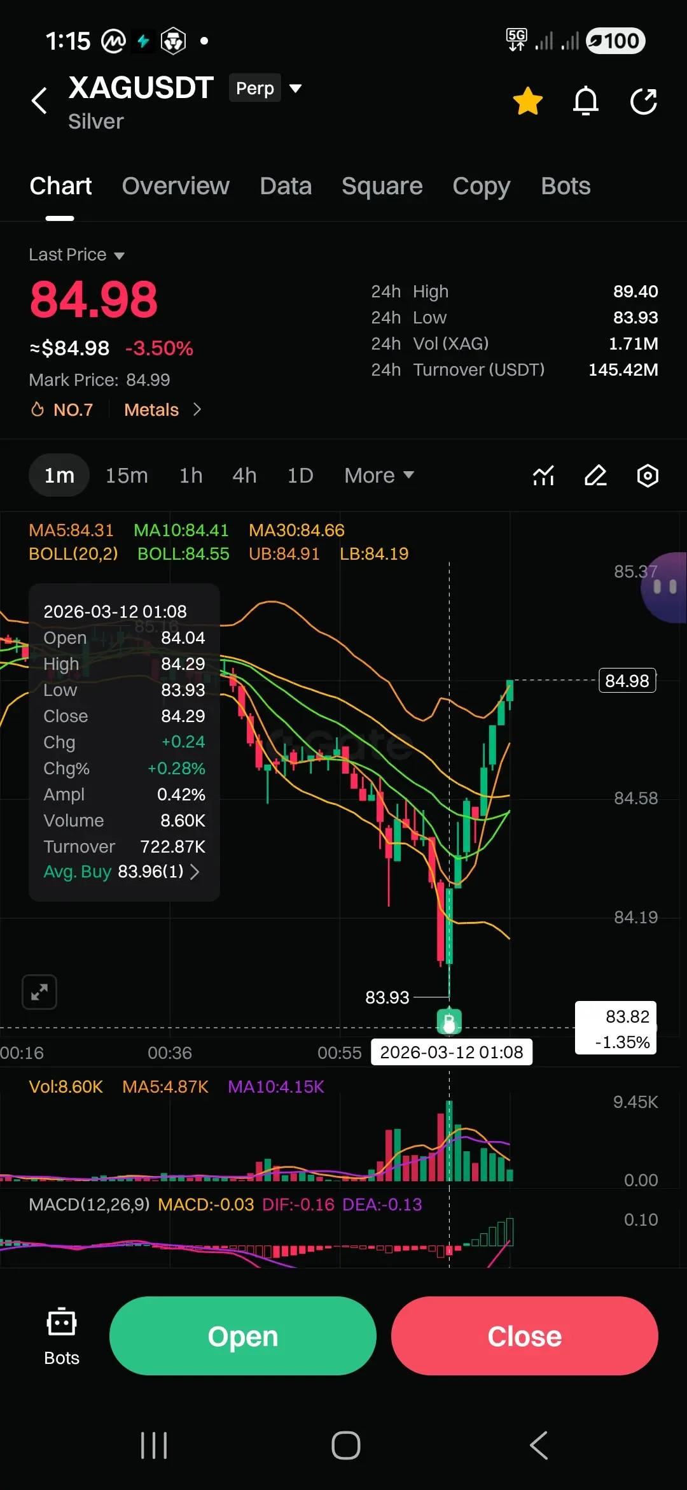Tap the 5G network status icon

point(517,39)
